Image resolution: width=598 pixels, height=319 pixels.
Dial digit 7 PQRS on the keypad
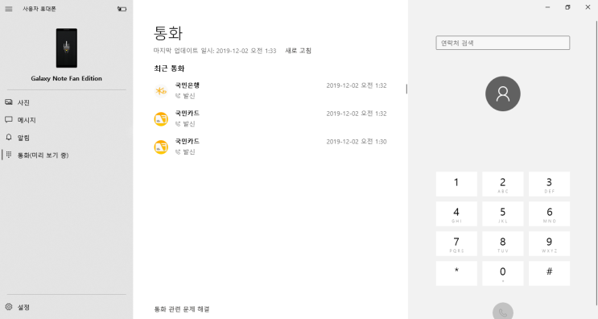click(x=456, y=243)
